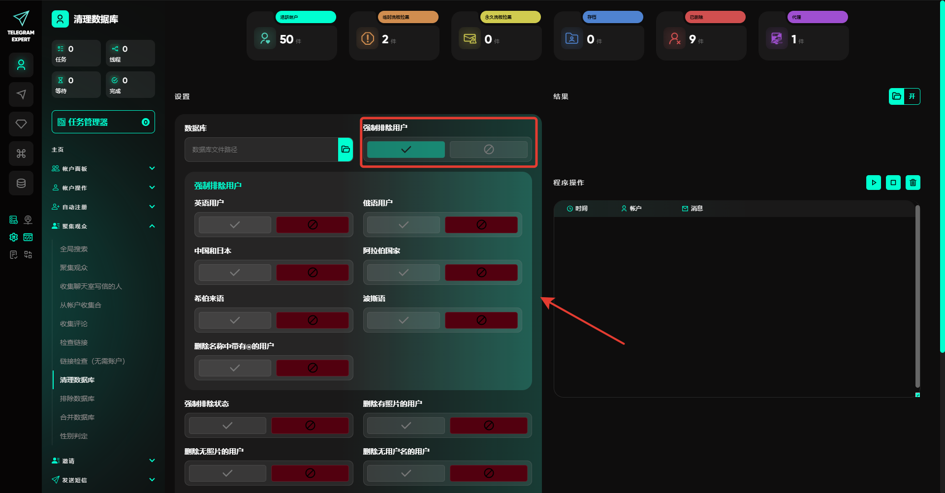Clear log with trash icon
The image size is (945, 493).
coord(913,183)
